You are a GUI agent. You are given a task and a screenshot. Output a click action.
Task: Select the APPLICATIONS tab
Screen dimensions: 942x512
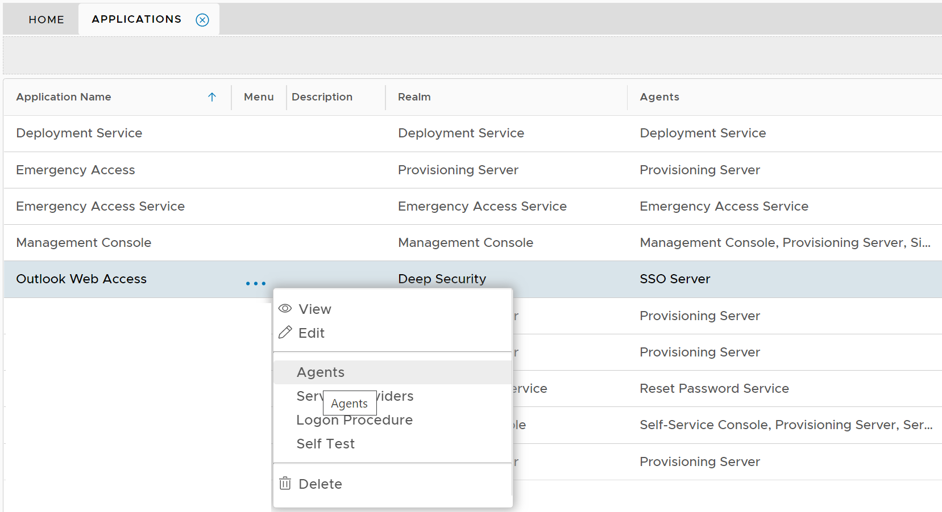tap(136, 19)
